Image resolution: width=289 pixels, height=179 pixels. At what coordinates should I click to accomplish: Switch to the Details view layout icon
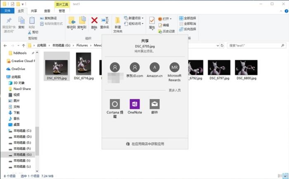pyautogui.click(x=280, y=176)
